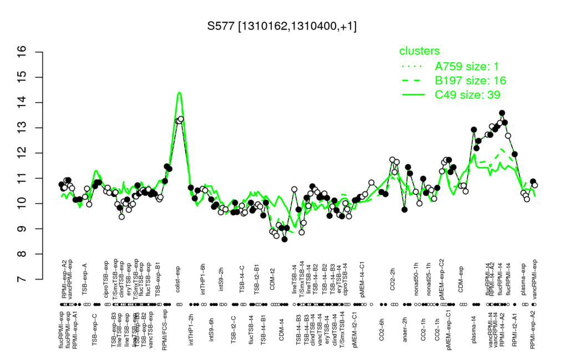Select the 'clusters' legend heading
The width and height of the screenshot is (568, 355).
click(x=419, y=51)
